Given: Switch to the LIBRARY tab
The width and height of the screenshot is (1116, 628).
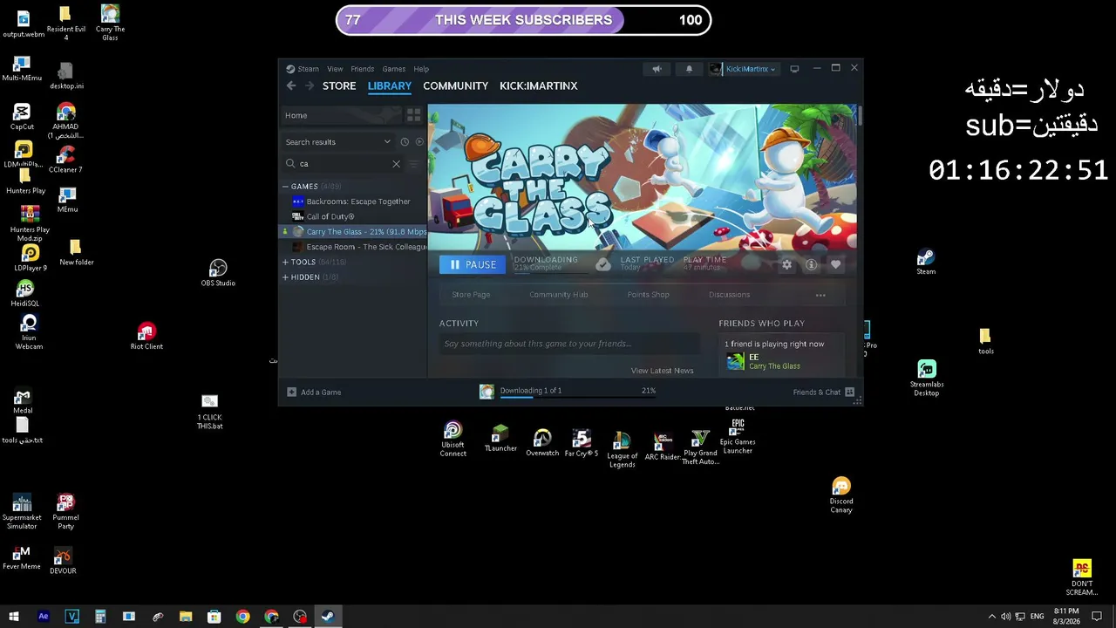Looking at the screenshot, I should pos(390,85).
